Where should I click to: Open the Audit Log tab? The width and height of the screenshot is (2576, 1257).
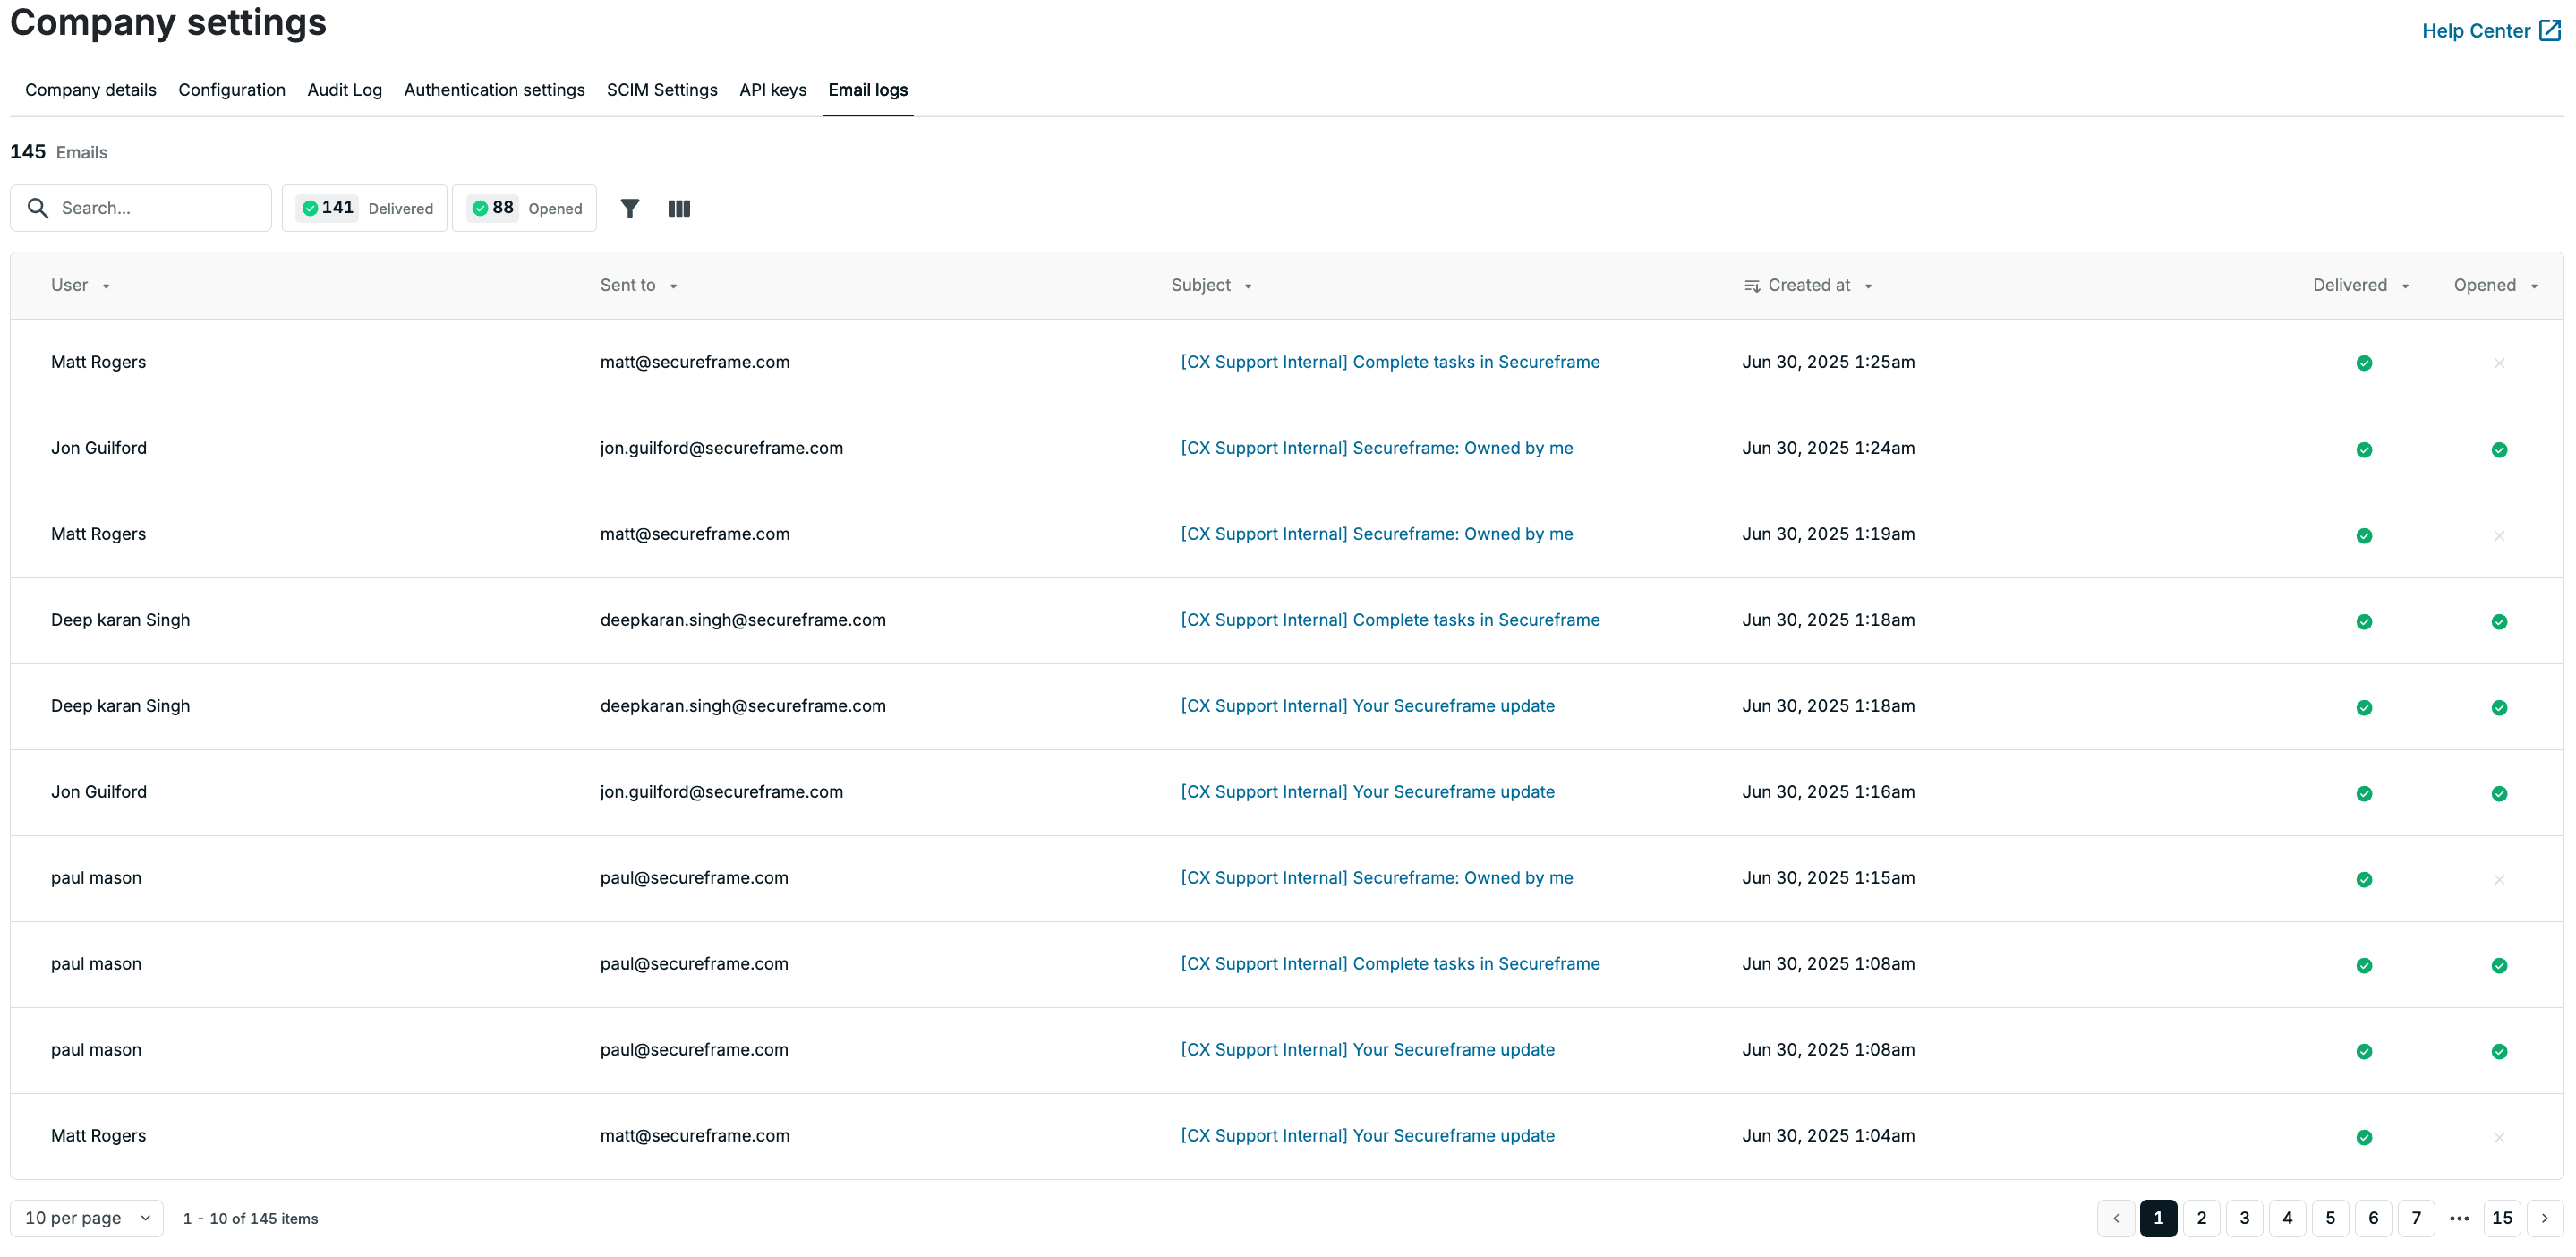click(x=345, y=90)
